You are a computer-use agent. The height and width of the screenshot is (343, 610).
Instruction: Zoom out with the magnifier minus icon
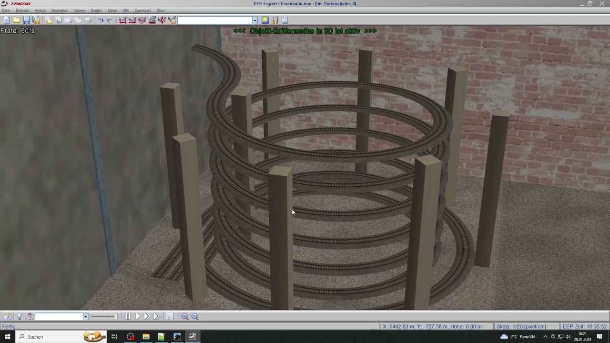[x=195, y=316]
